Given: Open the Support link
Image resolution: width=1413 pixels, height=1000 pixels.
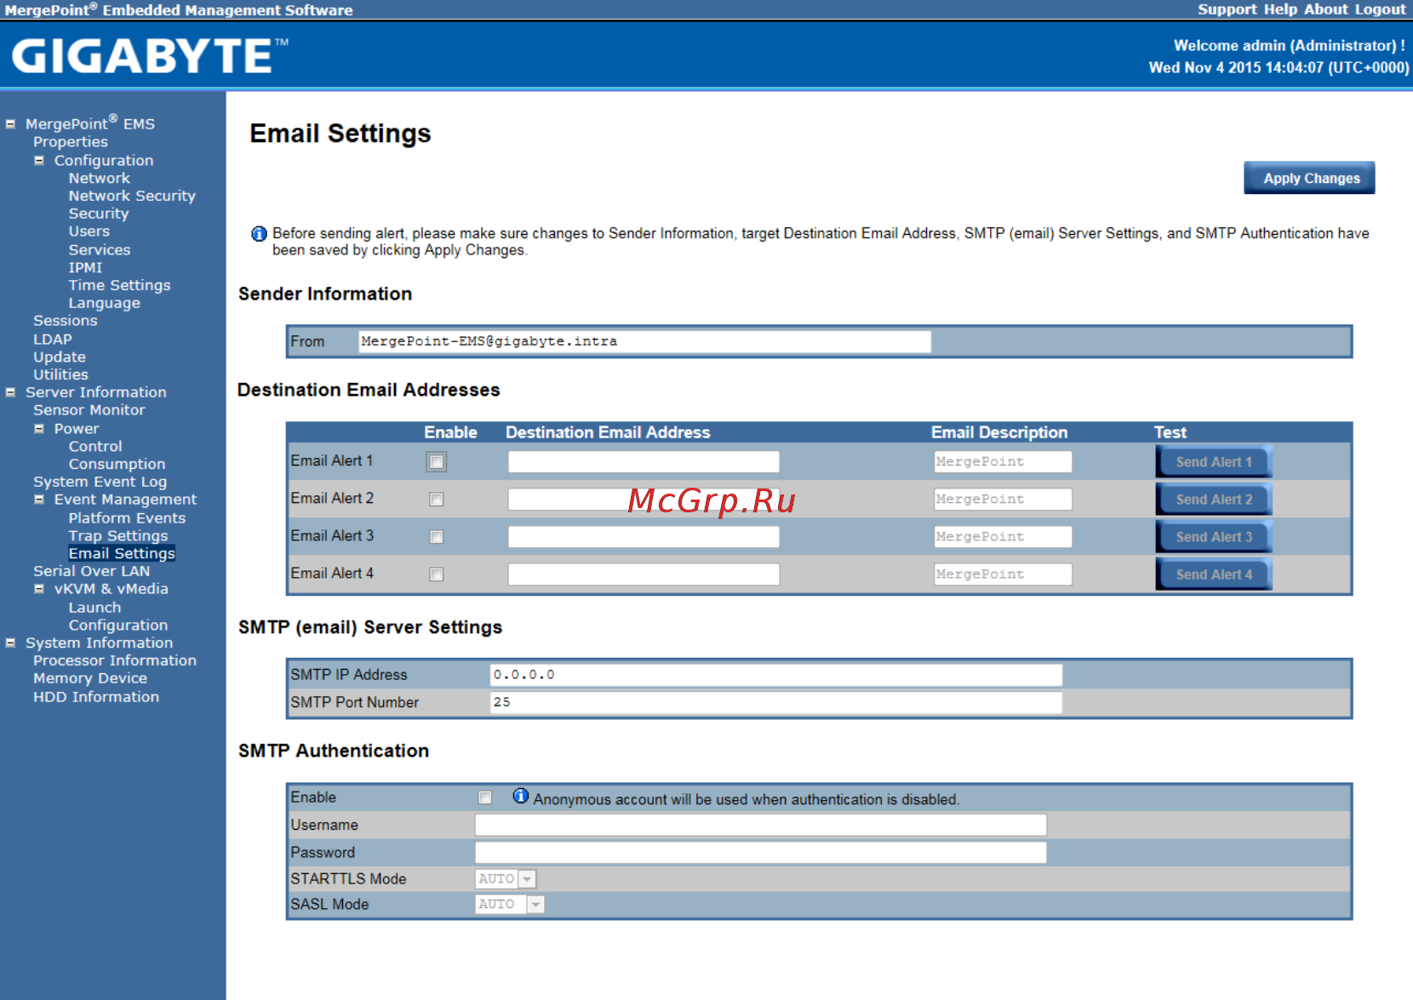Looking at the screenshot, I should click(1227, 9).
